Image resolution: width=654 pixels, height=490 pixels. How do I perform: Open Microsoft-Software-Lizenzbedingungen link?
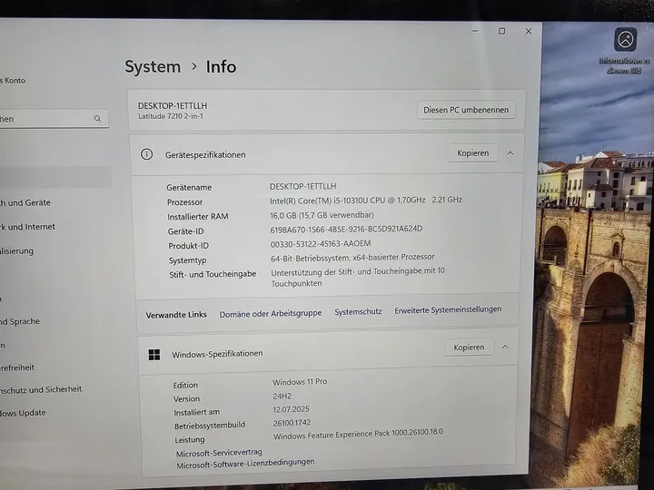[x=245, y=464]
